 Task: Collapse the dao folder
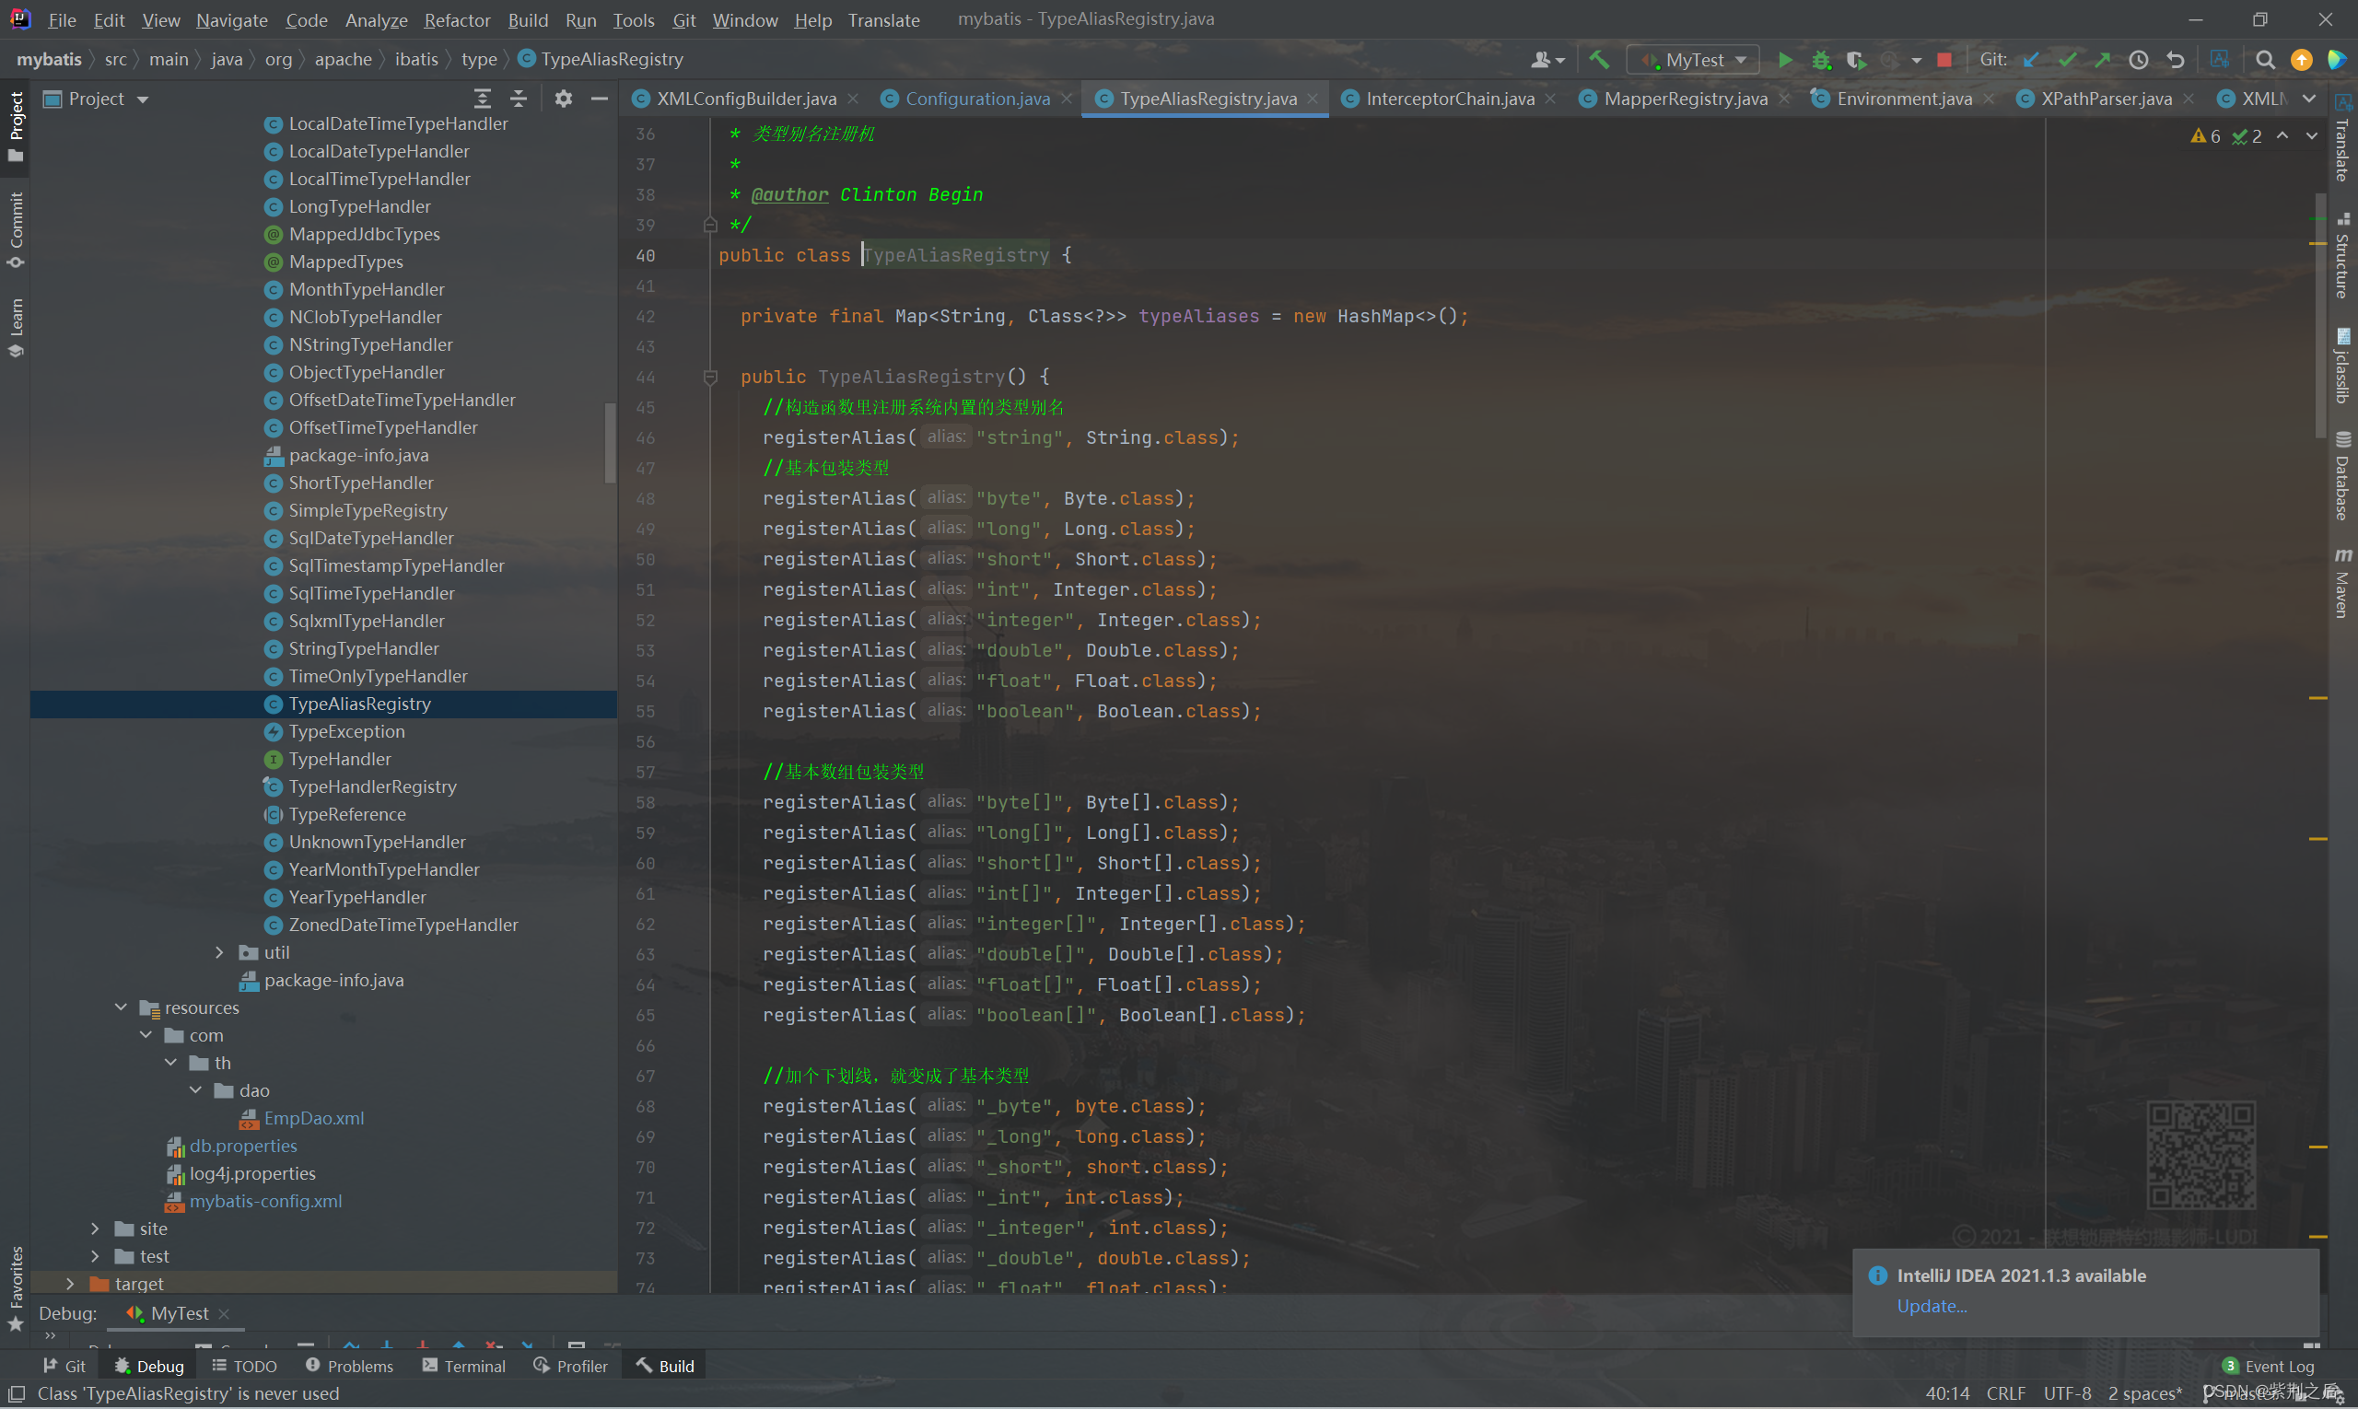click(x=195, y=1090)
